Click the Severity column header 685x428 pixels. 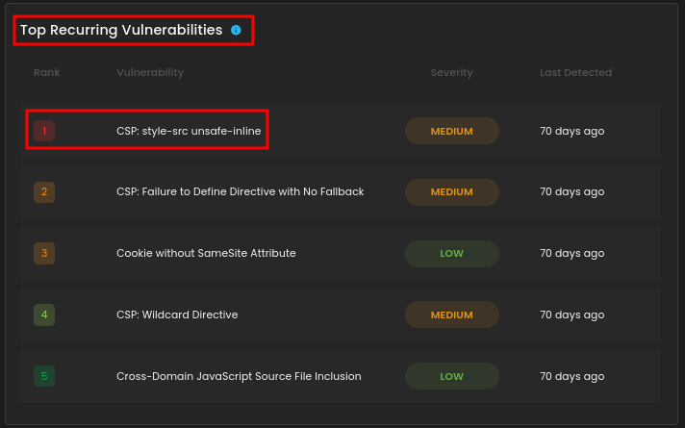451,73
